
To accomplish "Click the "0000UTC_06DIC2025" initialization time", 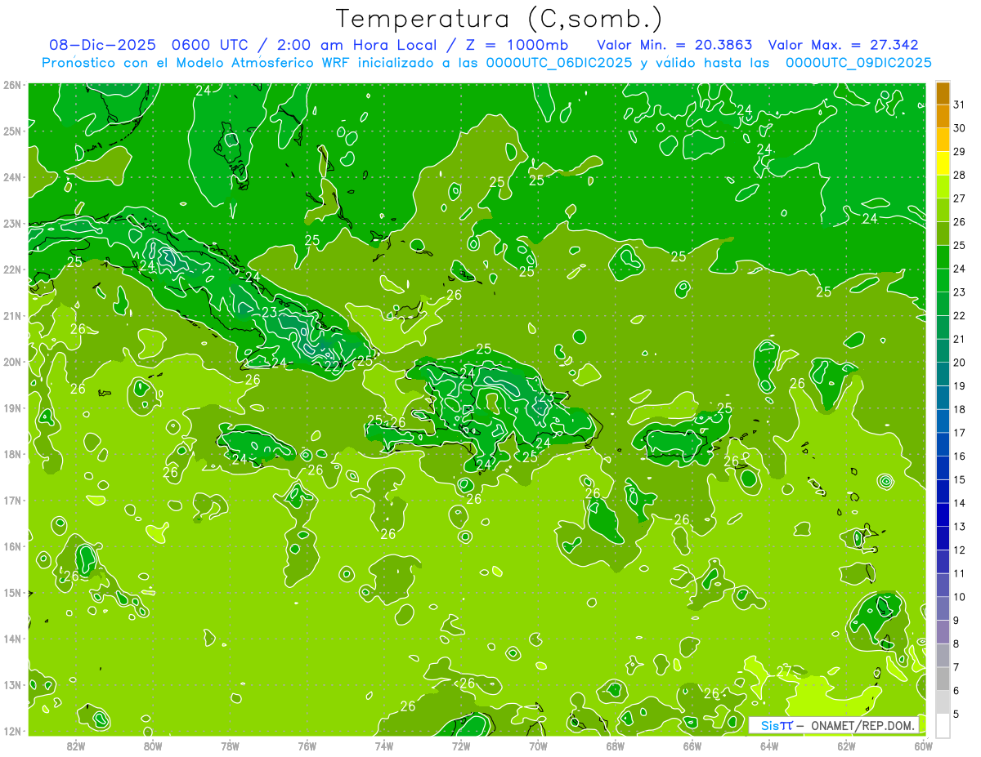I will click(559, 63).
